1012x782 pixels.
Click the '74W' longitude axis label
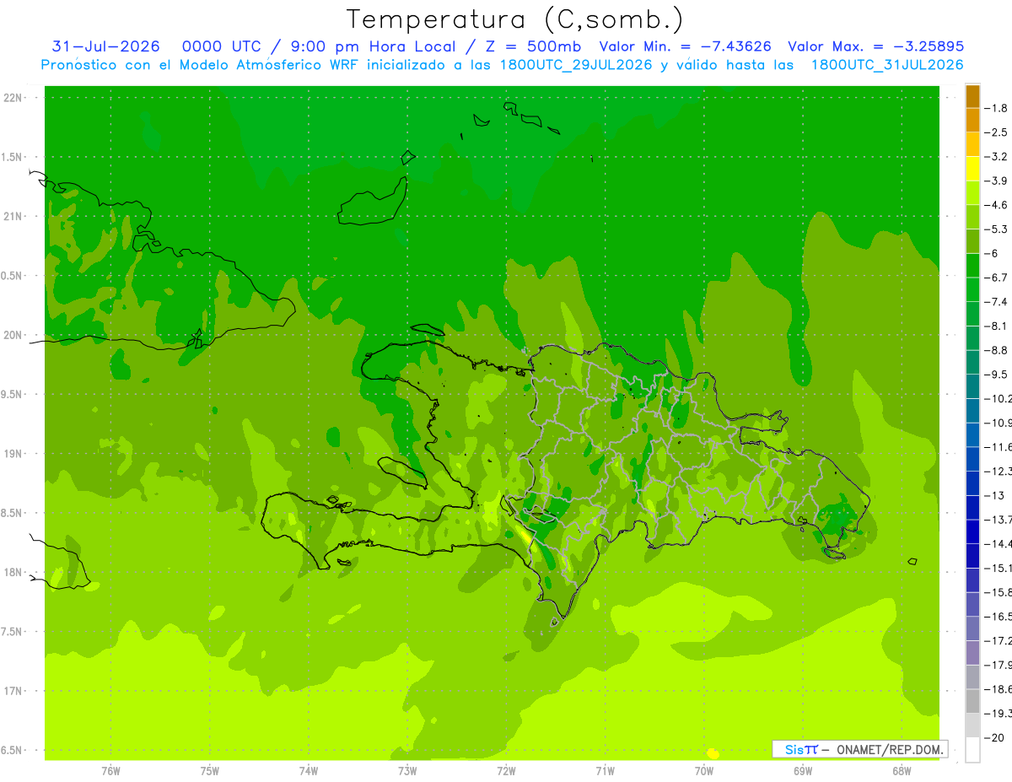pyautogui.click(x=309, y=770)
